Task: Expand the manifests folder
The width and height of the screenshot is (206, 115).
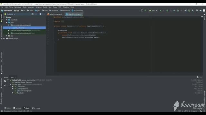Action: coord(6,20)
